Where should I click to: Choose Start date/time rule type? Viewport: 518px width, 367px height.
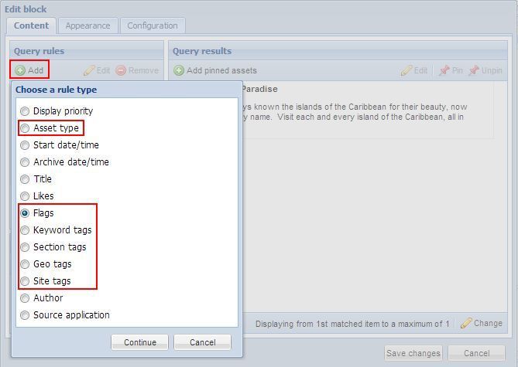[25, 145]
